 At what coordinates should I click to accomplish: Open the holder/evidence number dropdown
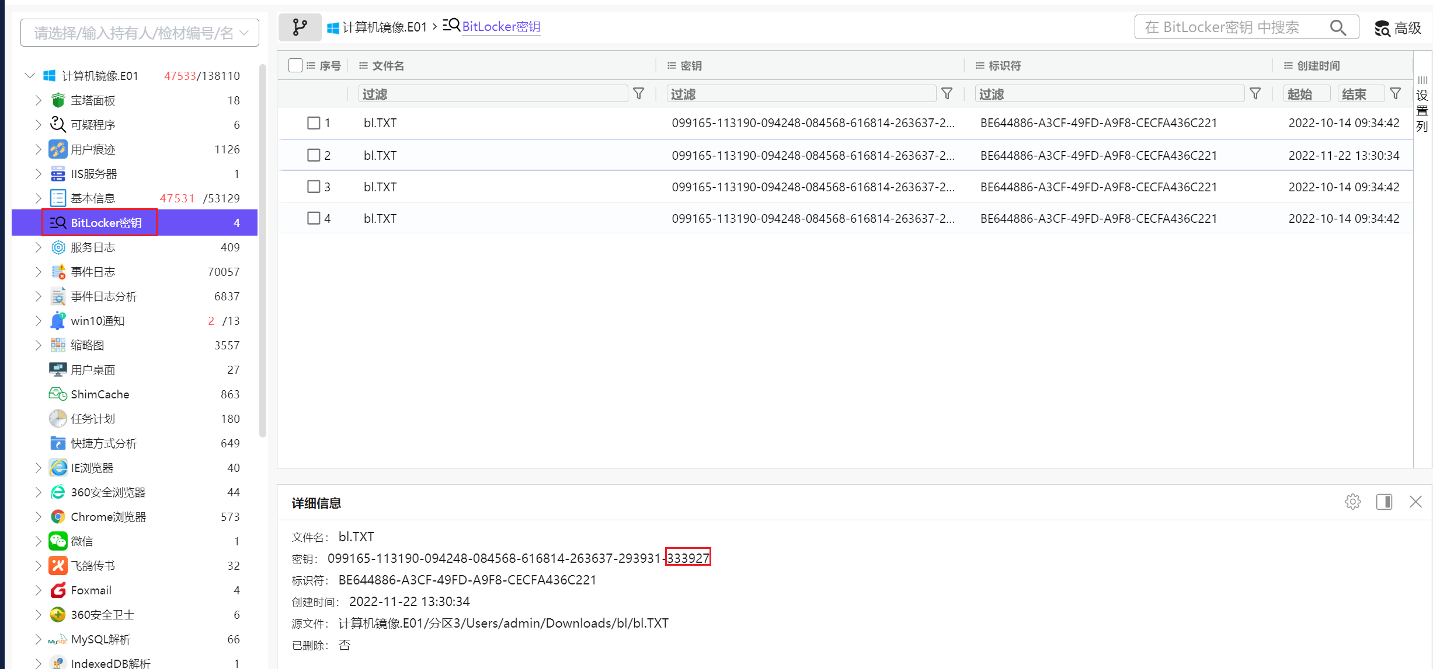[x=140, y=33]
